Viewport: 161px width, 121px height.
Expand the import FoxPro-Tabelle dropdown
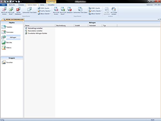[44, 11]
